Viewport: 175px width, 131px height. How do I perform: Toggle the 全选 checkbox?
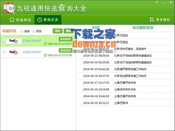coord(22,31)
